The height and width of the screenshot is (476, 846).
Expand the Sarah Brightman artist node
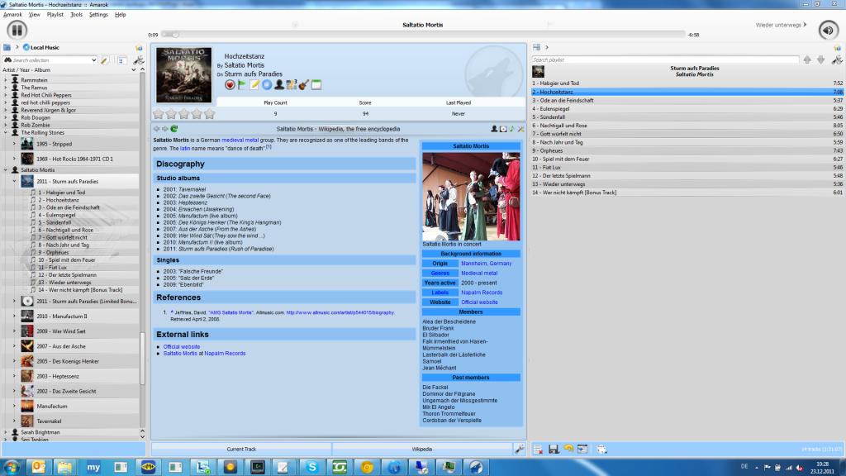coord(6,432)
